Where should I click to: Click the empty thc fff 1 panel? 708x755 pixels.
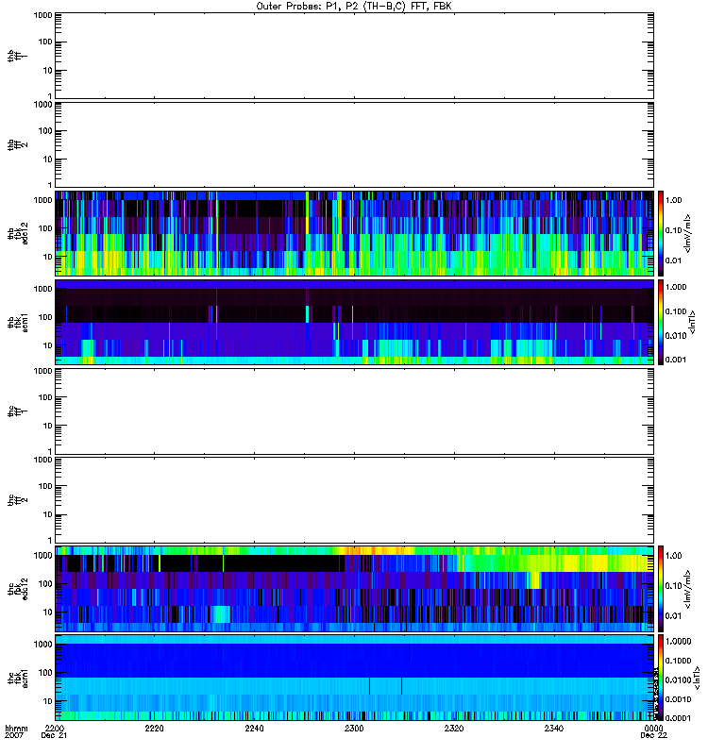[354, 411]
